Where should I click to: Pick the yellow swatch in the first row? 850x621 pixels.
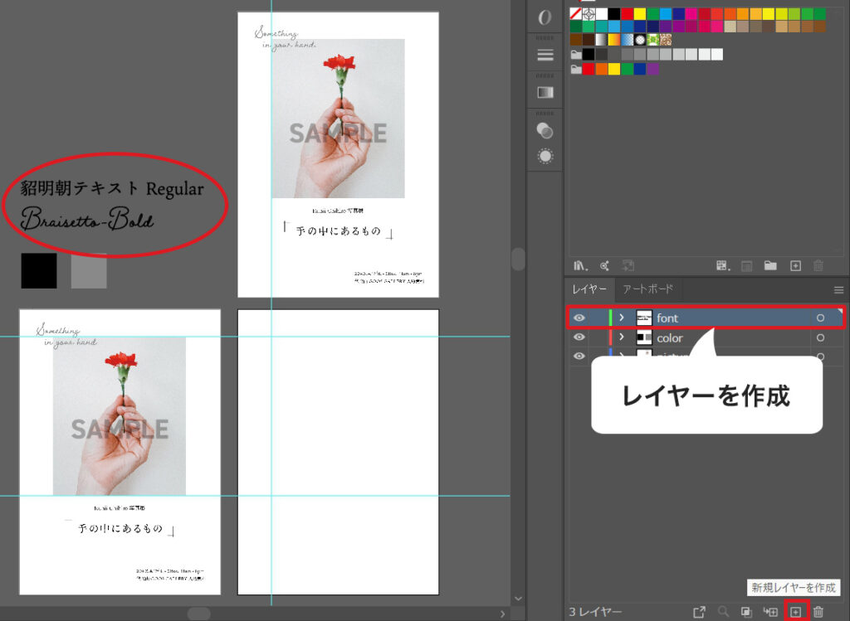tap(640, 14)
